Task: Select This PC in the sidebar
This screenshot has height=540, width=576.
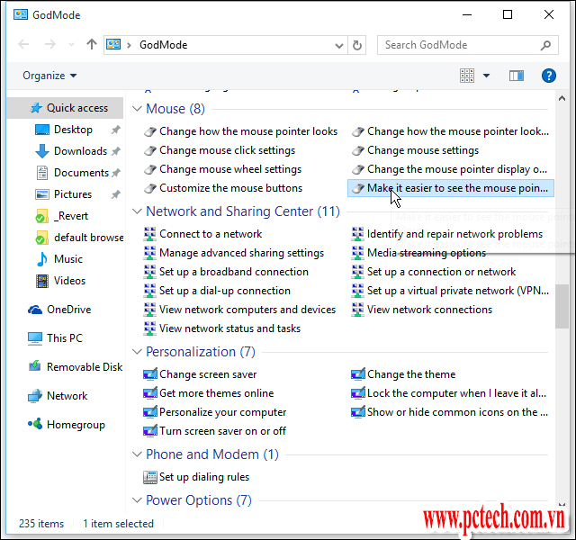Action: click(64, 338)
